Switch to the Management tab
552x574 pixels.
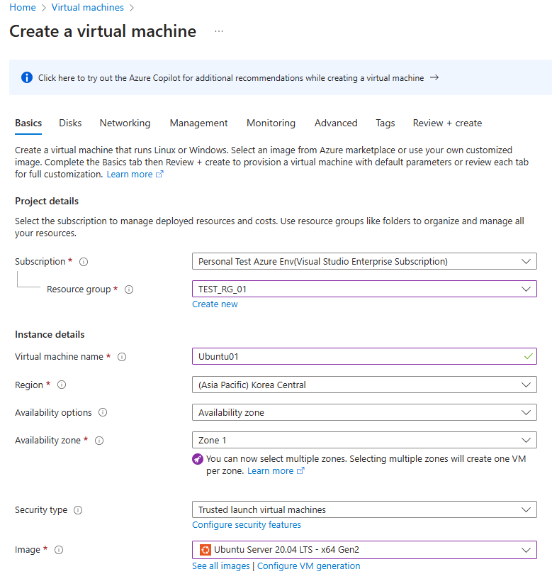198,123
